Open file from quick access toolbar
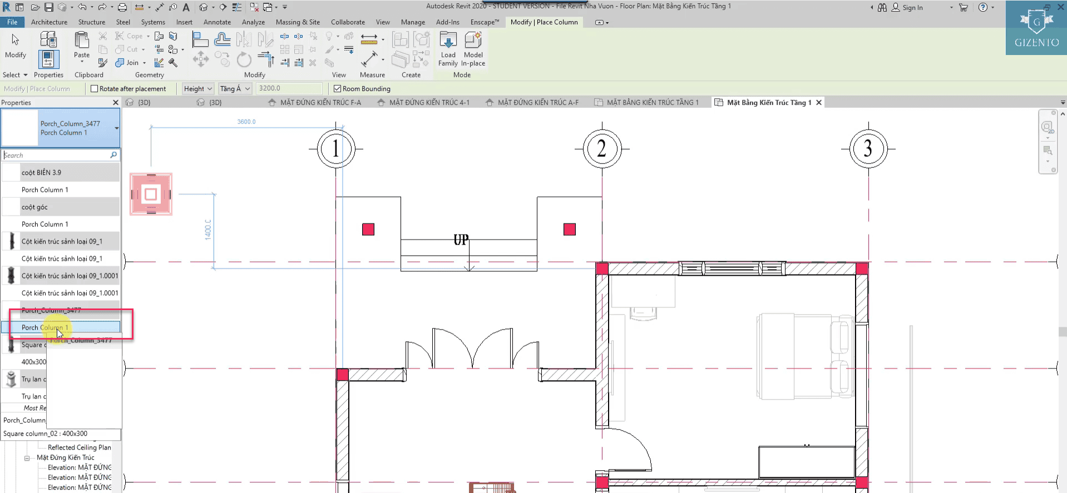Image resolution: width=1067 pixels, height=493 pixels. 35,7
